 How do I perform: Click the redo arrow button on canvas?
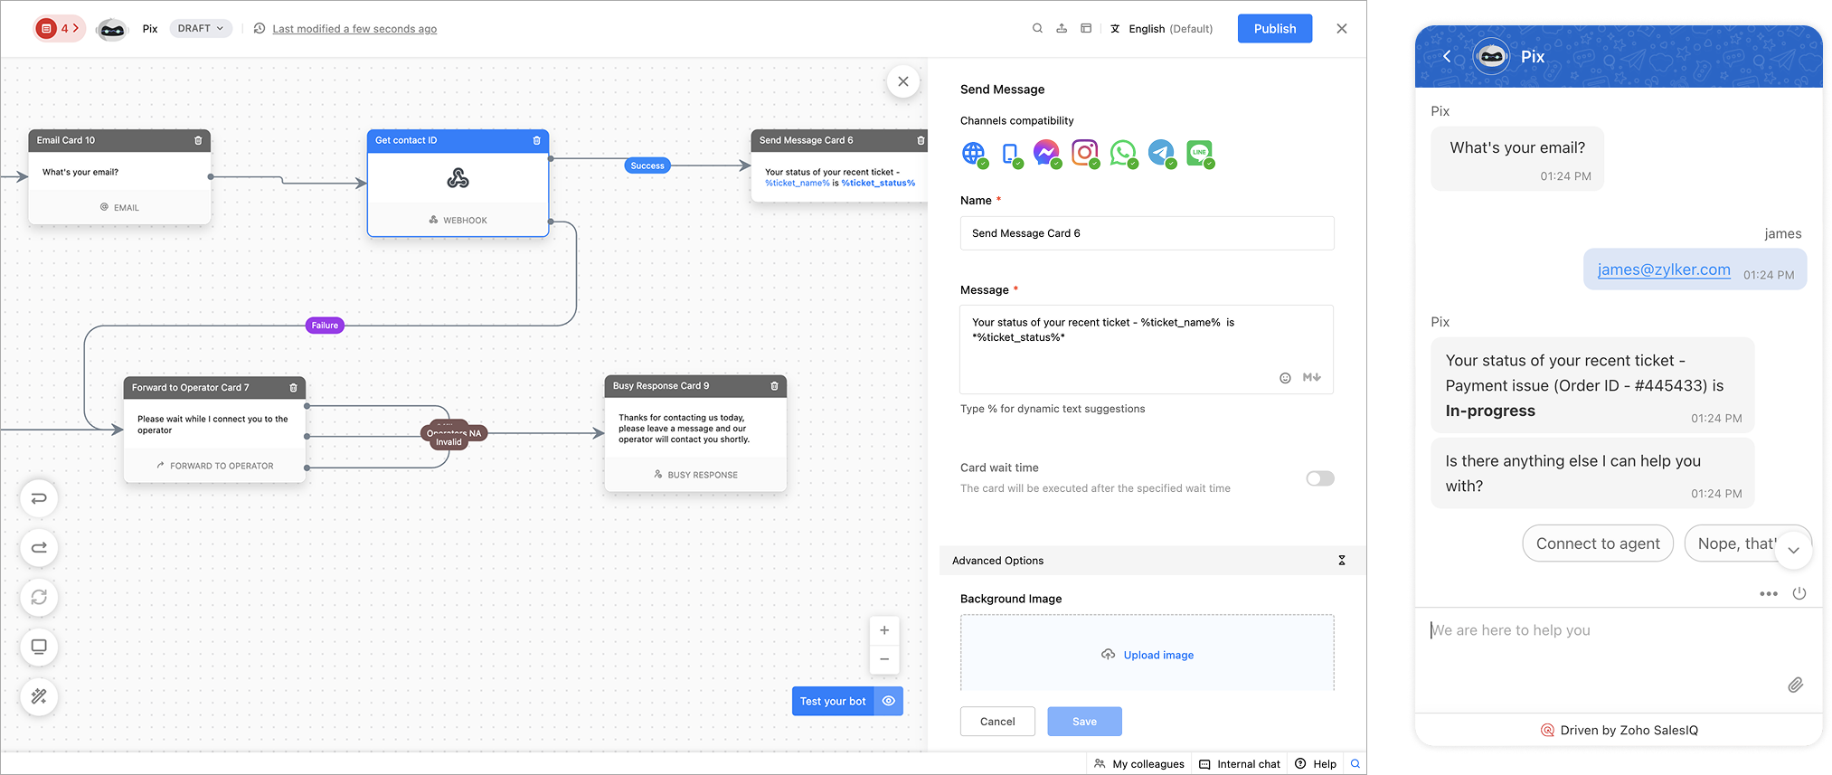point(39,548)
